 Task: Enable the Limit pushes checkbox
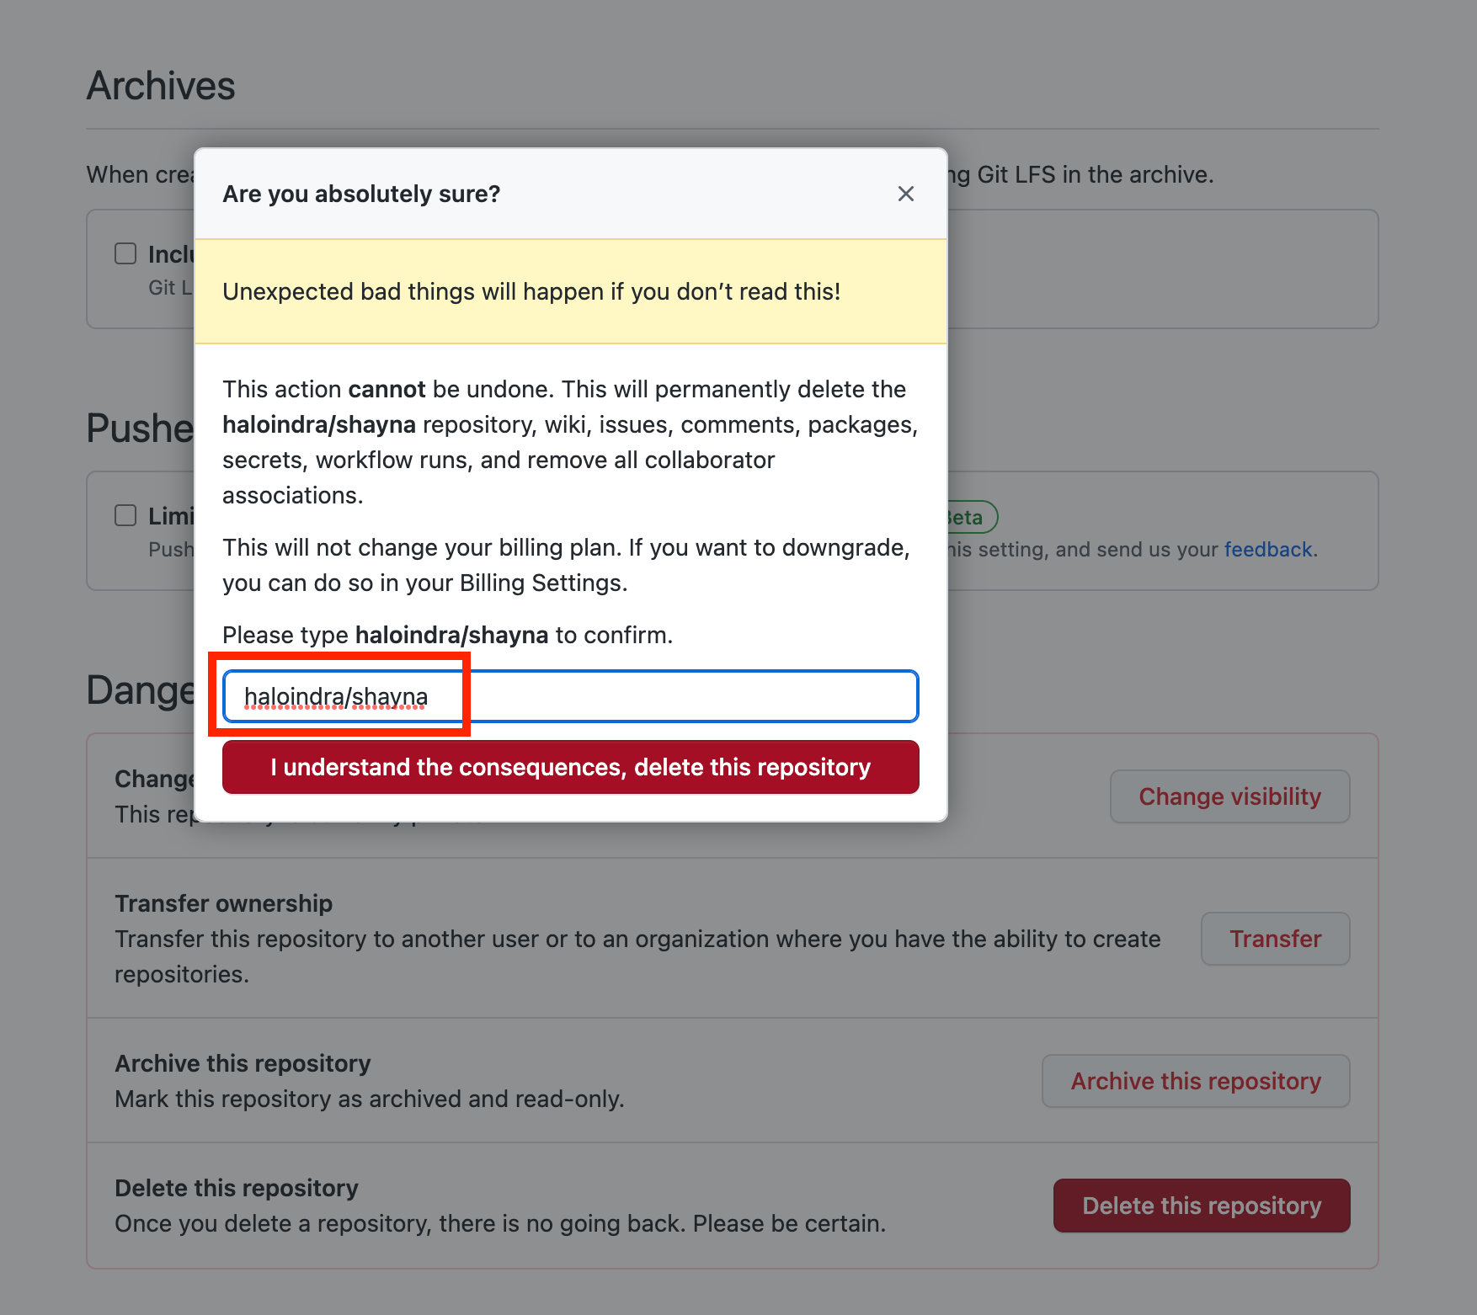[x=125, y=515]
